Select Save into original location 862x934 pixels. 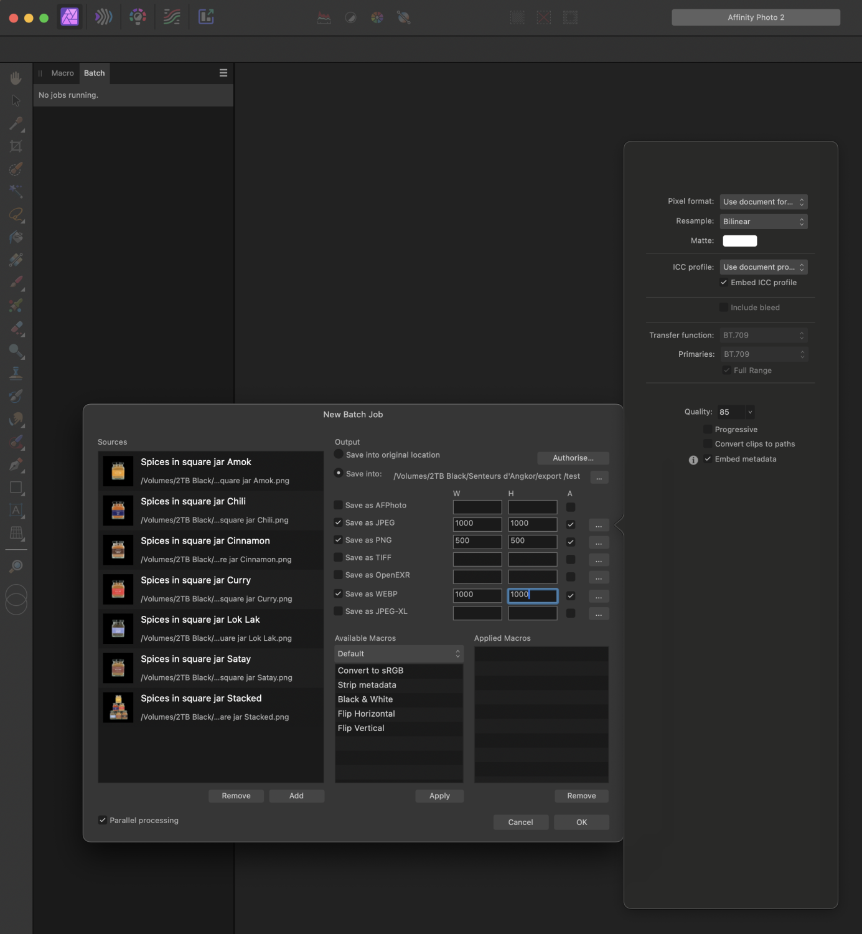click(339, 455)
